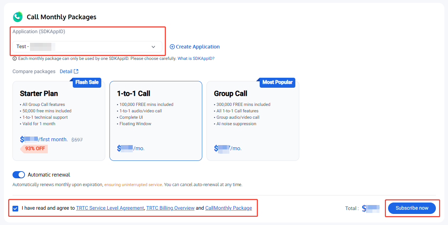Open the CallMonthly Package link

click(x=228, y=208)
